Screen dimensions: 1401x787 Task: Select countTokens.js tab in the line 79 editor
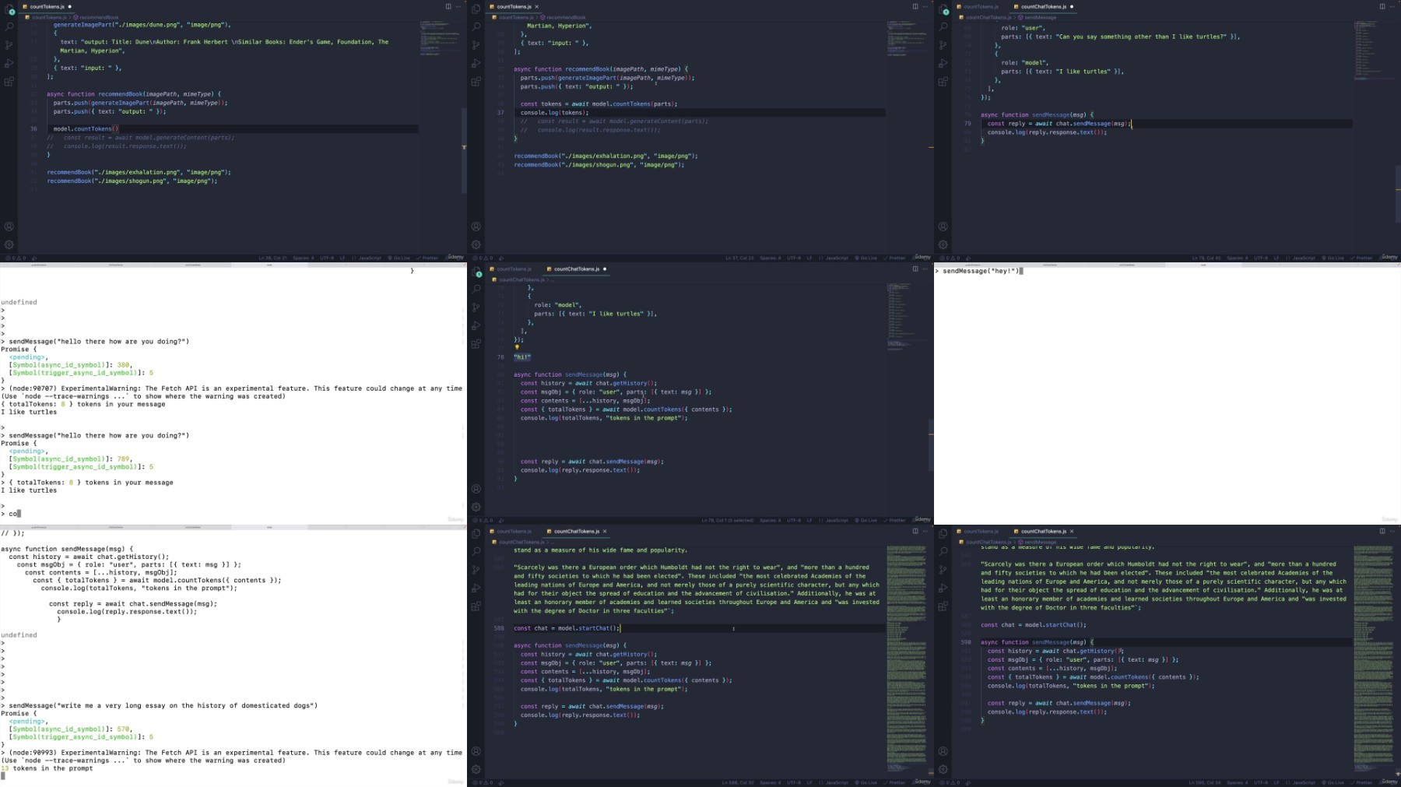pos(981,6)
